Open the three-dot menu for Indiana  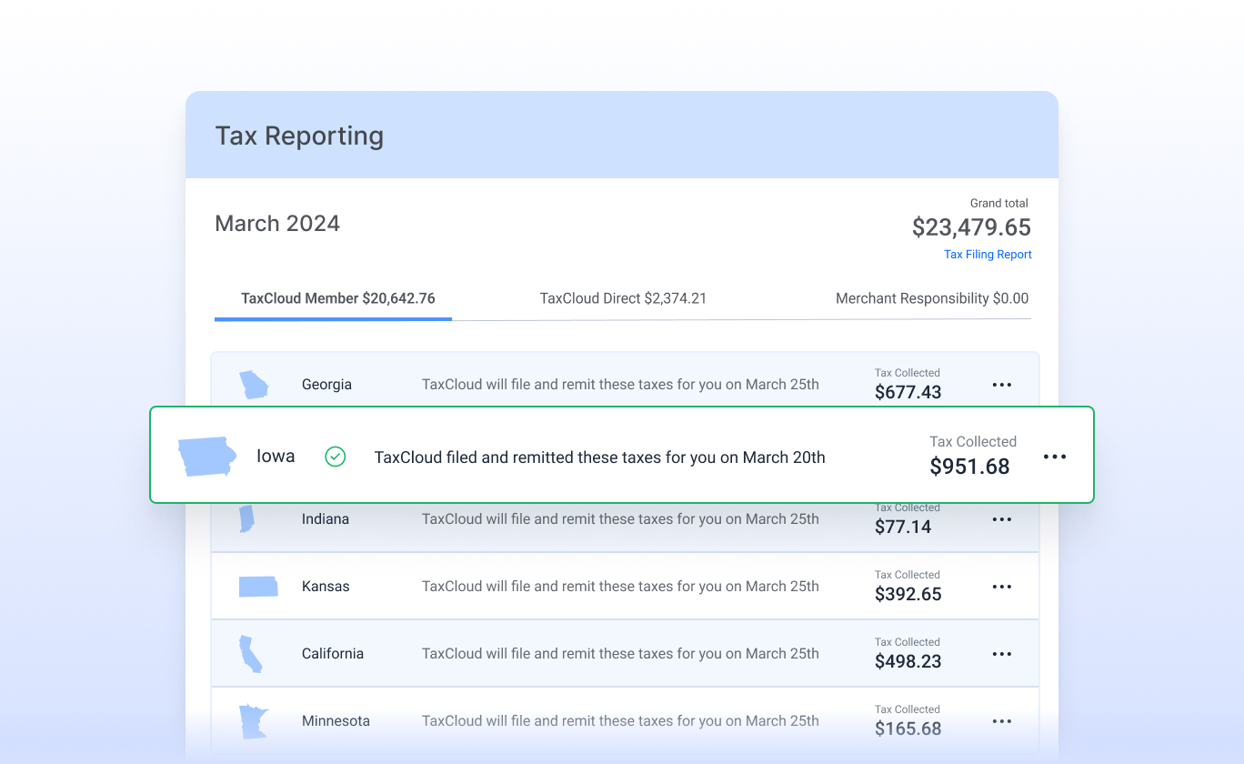click(x=1002, y=519)
